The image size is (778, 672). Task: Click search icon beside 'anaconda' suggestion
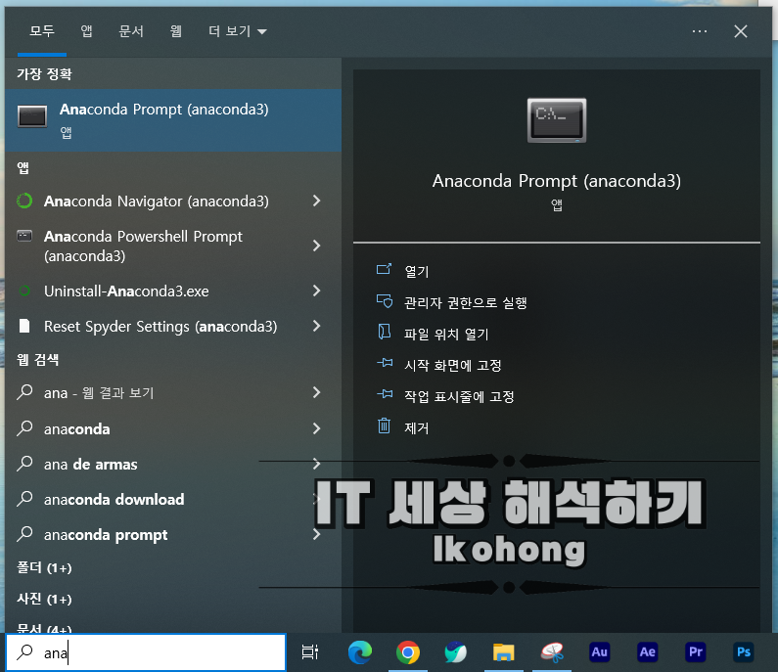pyautogui.click(x=24, y=428)
